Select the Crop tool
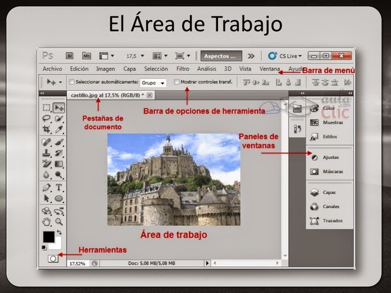The height and width of the screenshot is (293, 391). click(46, 129)
